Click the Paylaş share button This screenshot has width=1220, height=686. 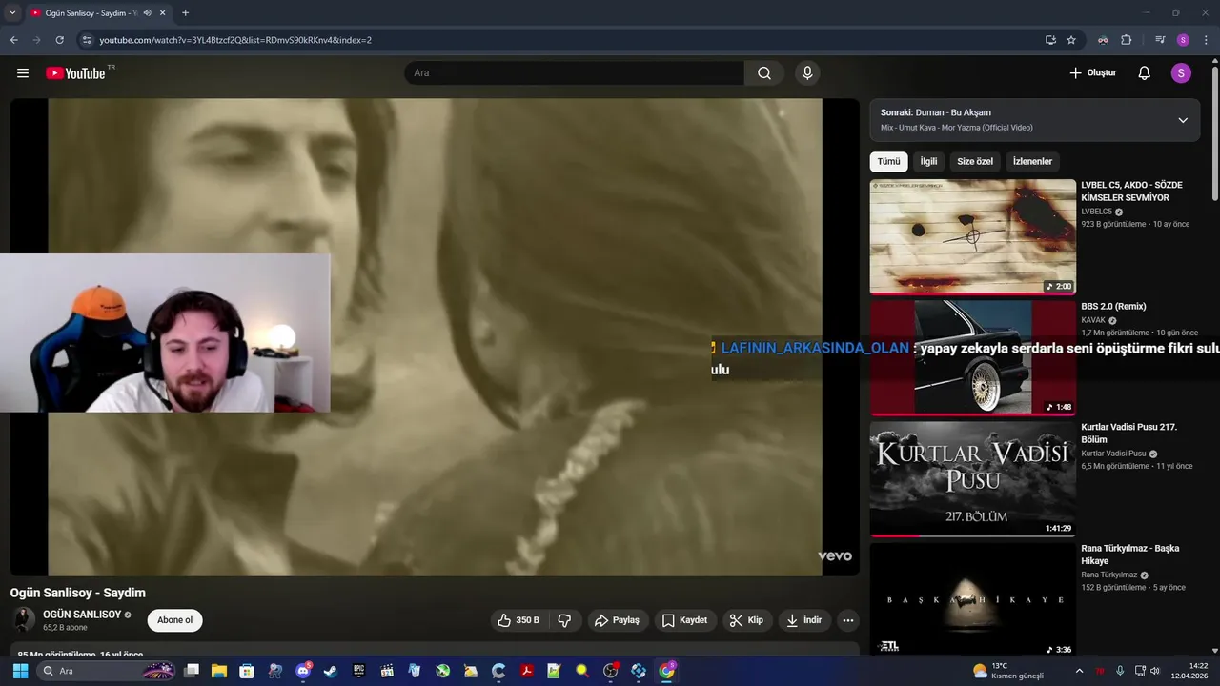(x=617, y=620)
